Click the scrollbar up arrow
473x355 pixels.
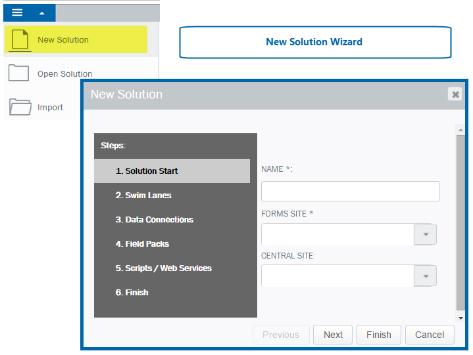point(461,130)
